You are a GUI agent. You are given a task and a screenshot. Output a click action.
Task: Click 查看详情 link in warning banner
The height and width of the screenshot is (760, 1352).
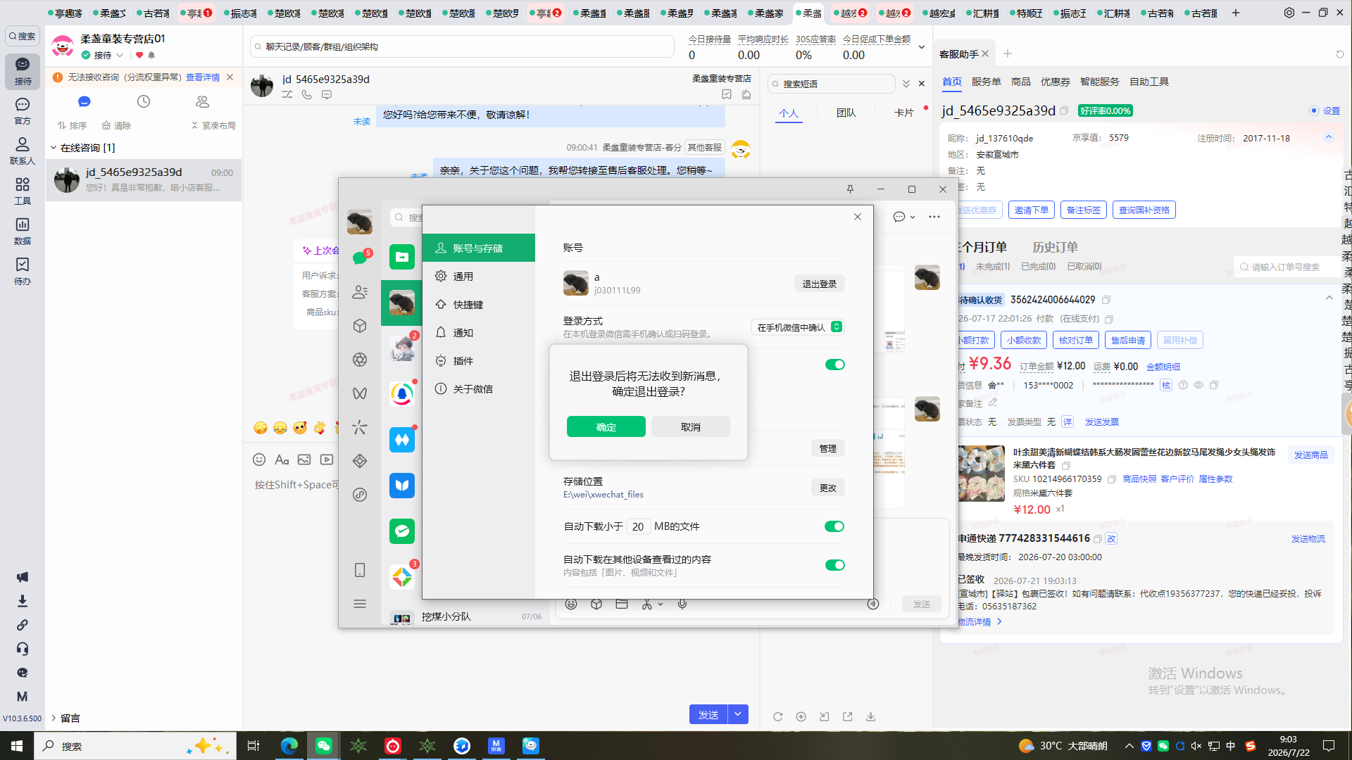(x=203, y=77)
